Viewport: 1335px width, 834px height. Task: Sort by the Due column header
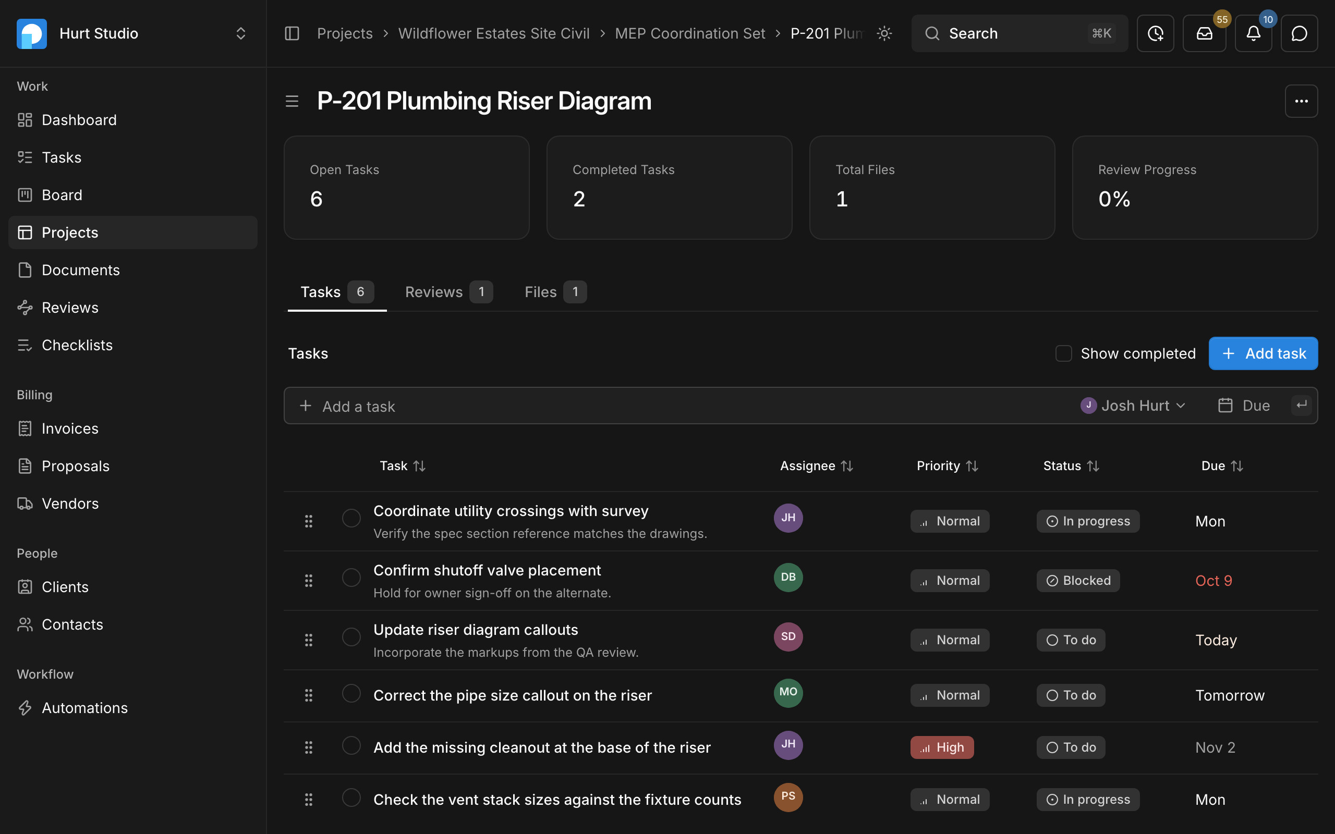pos(1222,466)
